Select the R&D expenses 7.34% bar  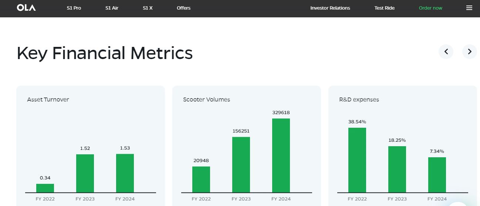pos(437,175)
